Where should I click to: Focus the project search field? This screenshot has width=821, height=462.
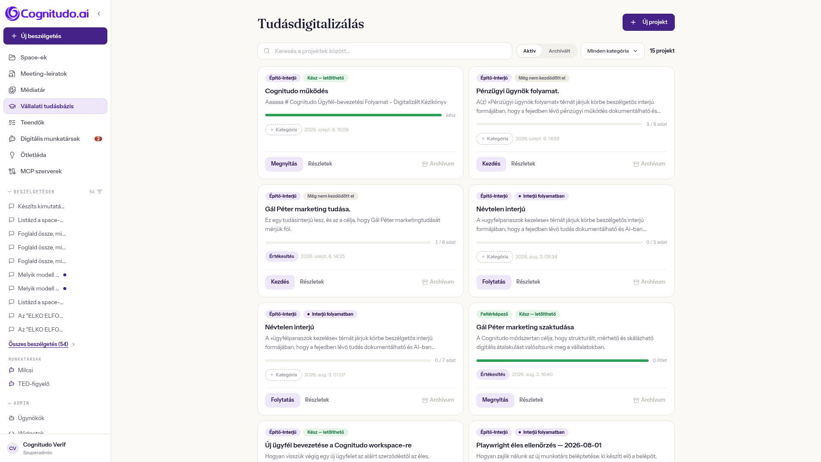[385, 51]
